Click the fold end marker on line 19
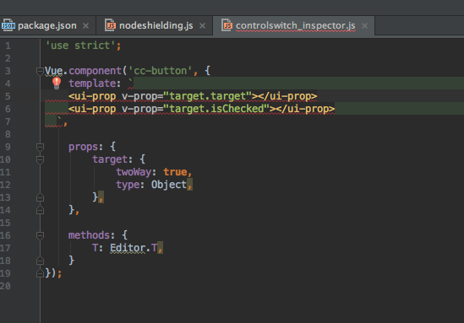The width and height of the screenshot is (464, 323). (x=40, y=273)
